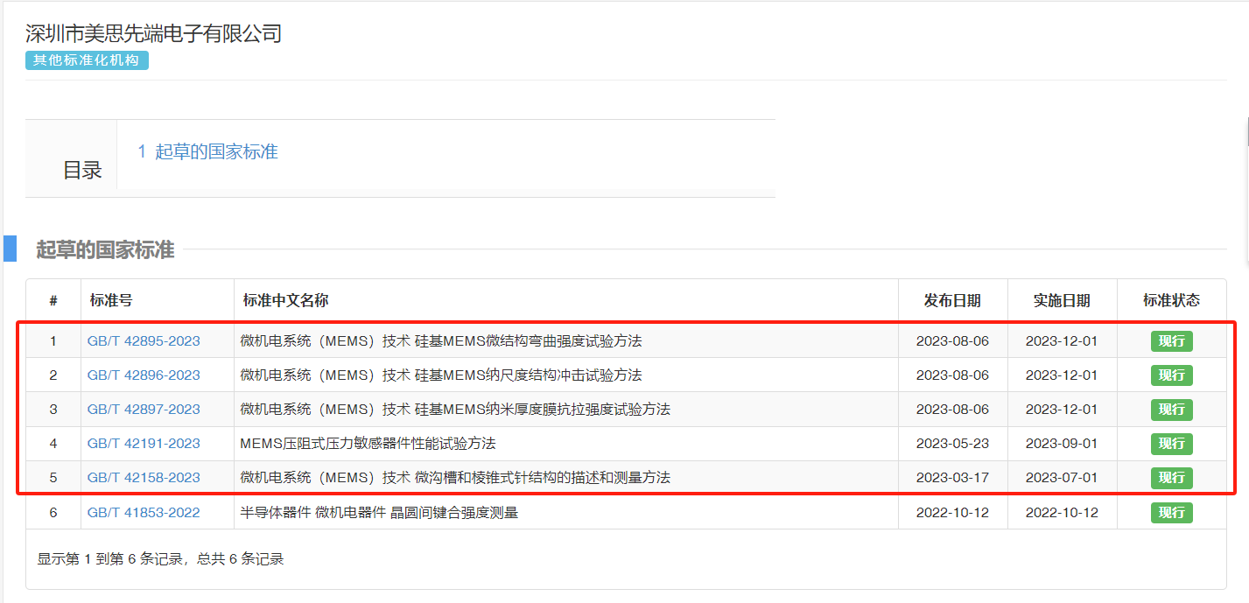Viewport: 1249px width, 603px height.
Task: Open the GB/T 42895-2023 standard link
Action: (144, 341)
